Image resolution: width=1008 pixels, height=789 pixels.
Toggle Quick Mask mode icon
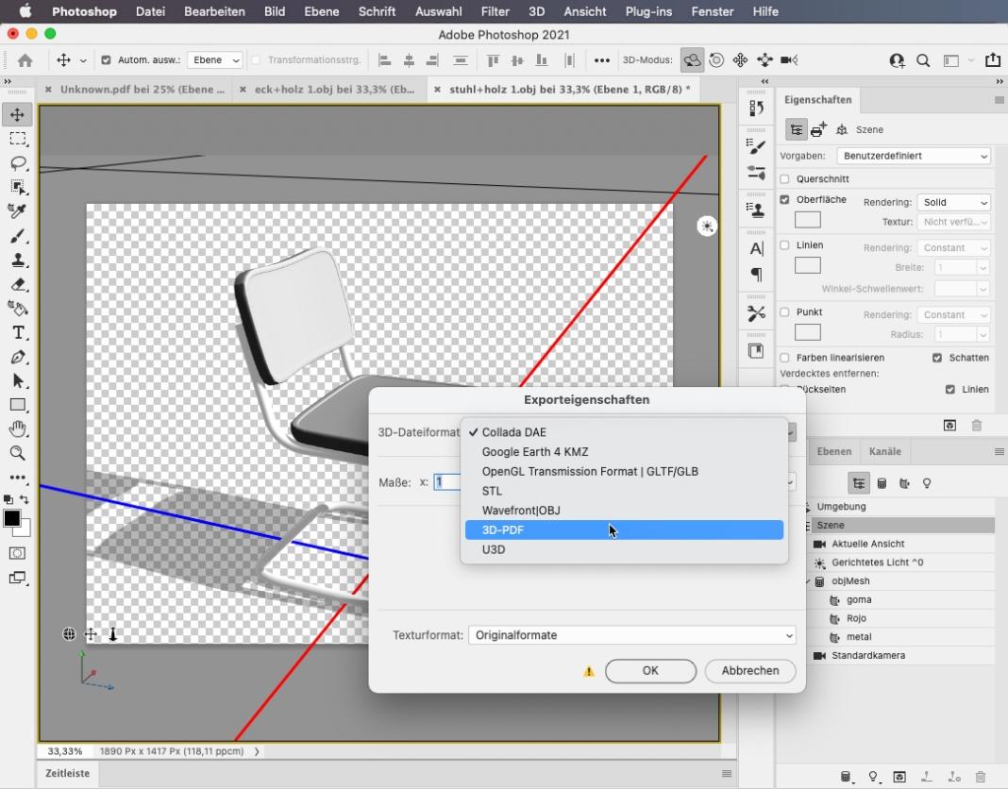point(17,554)
